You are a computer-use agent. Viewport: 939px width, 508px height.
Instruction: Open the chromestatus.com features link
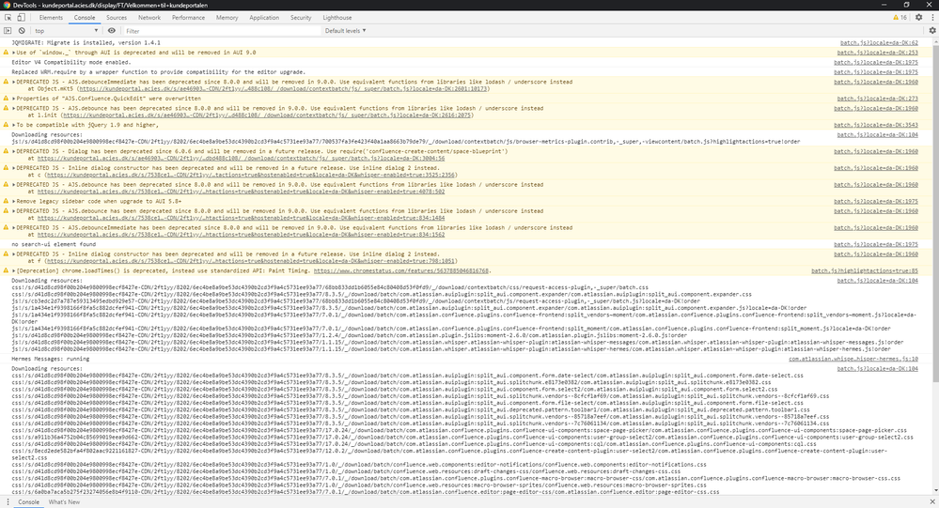click(400, 270)
